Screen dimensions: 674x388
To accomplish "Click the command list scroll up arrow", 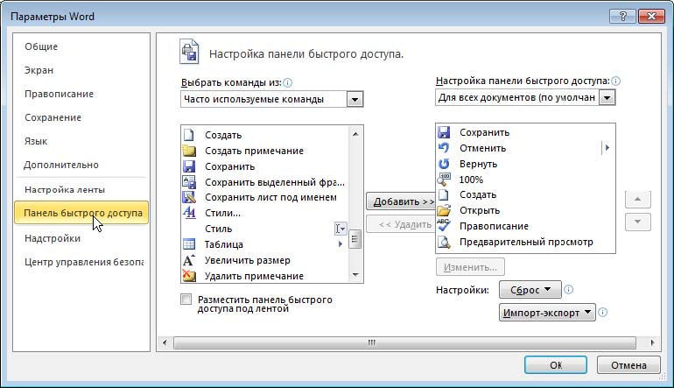I will click(x=355, y=134).
